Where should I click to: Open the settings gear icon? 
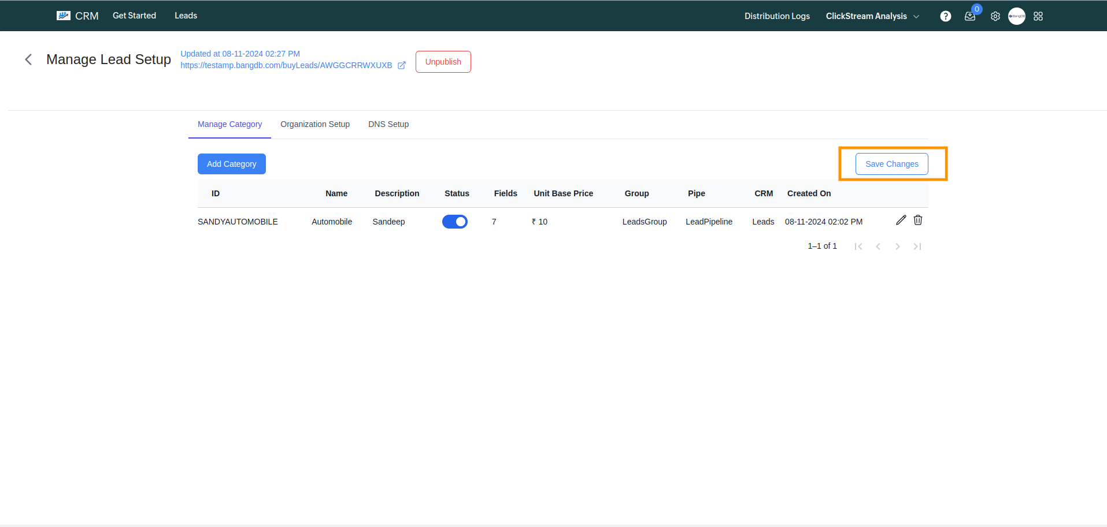tap(995, 16)
